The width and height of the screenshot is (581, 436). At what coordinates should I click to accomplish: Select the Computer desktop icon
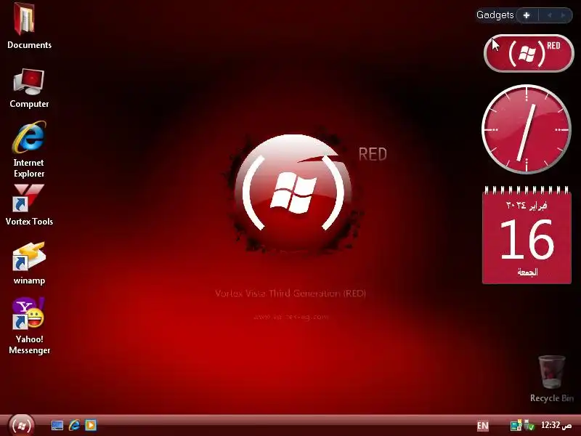[29, 81]
